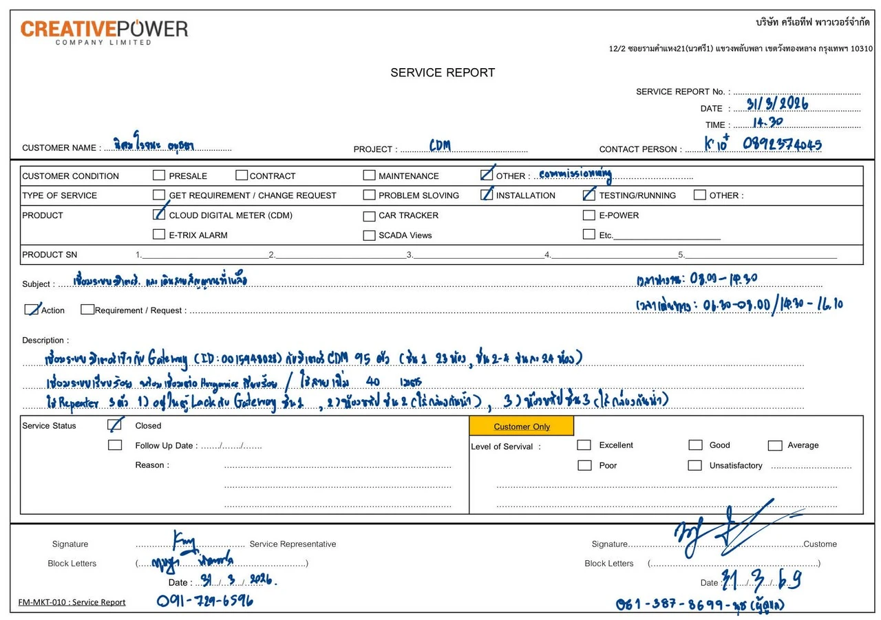Click the TYPE OF SERVICE row label
This screenshot has height=620, width=881.
click(x=60, y=195)
